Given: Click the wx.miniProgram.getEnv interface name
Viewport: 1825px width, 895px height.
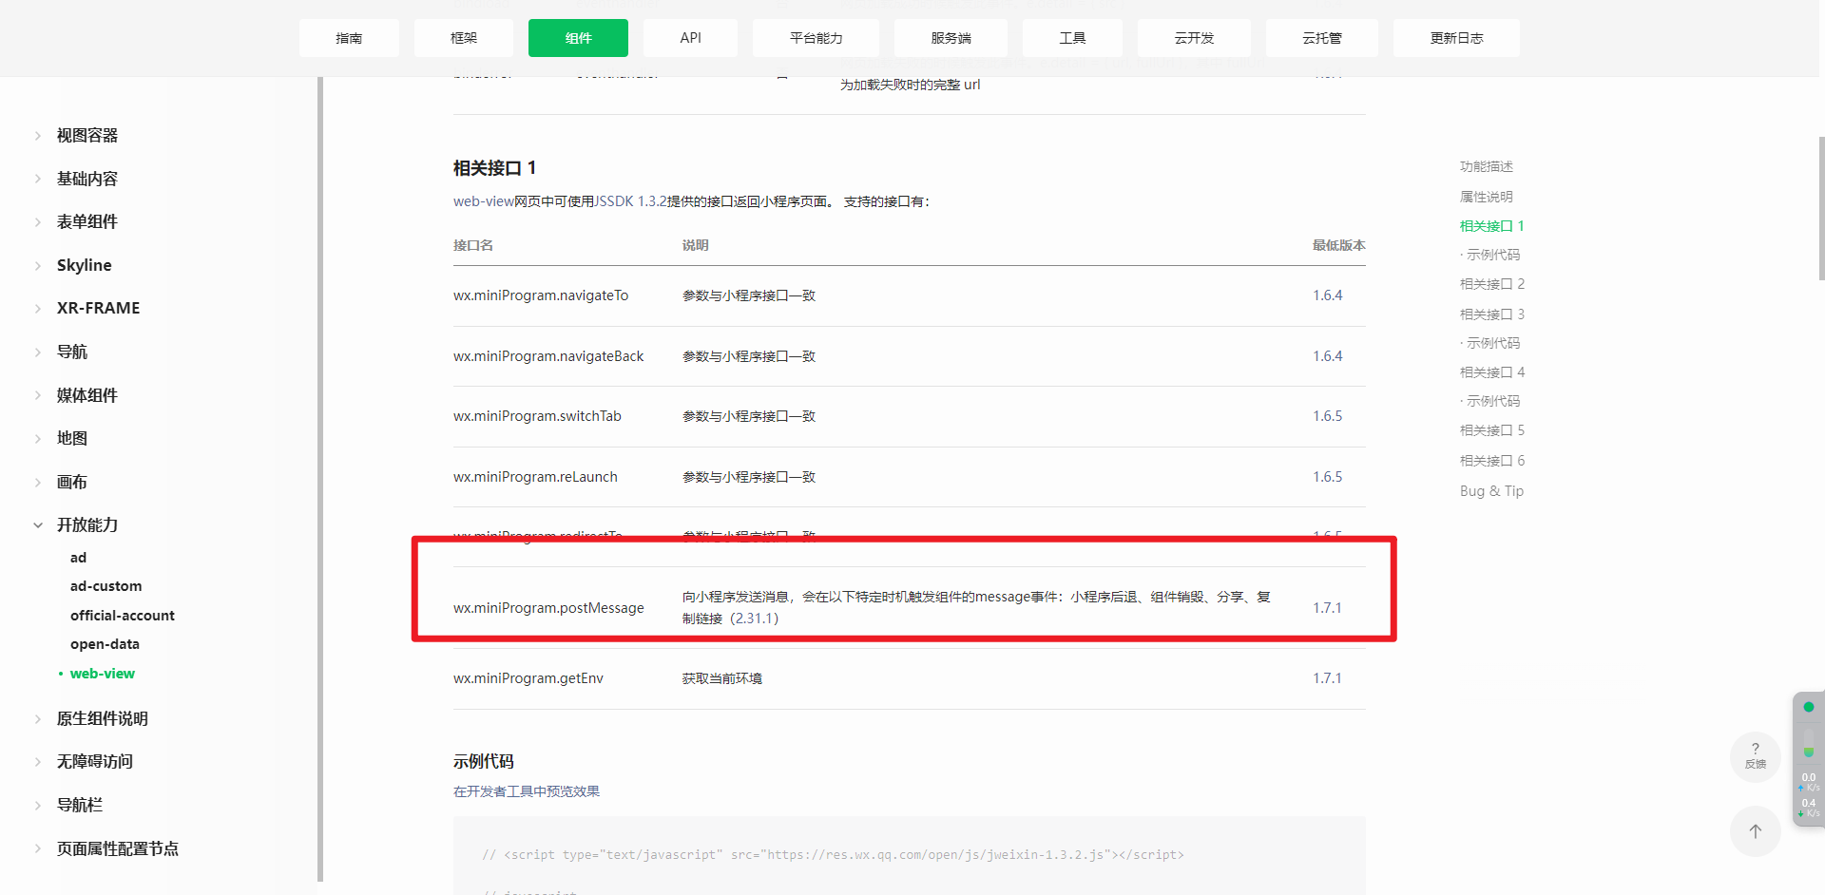Looking at the screenshot, I should pos(528,678).
